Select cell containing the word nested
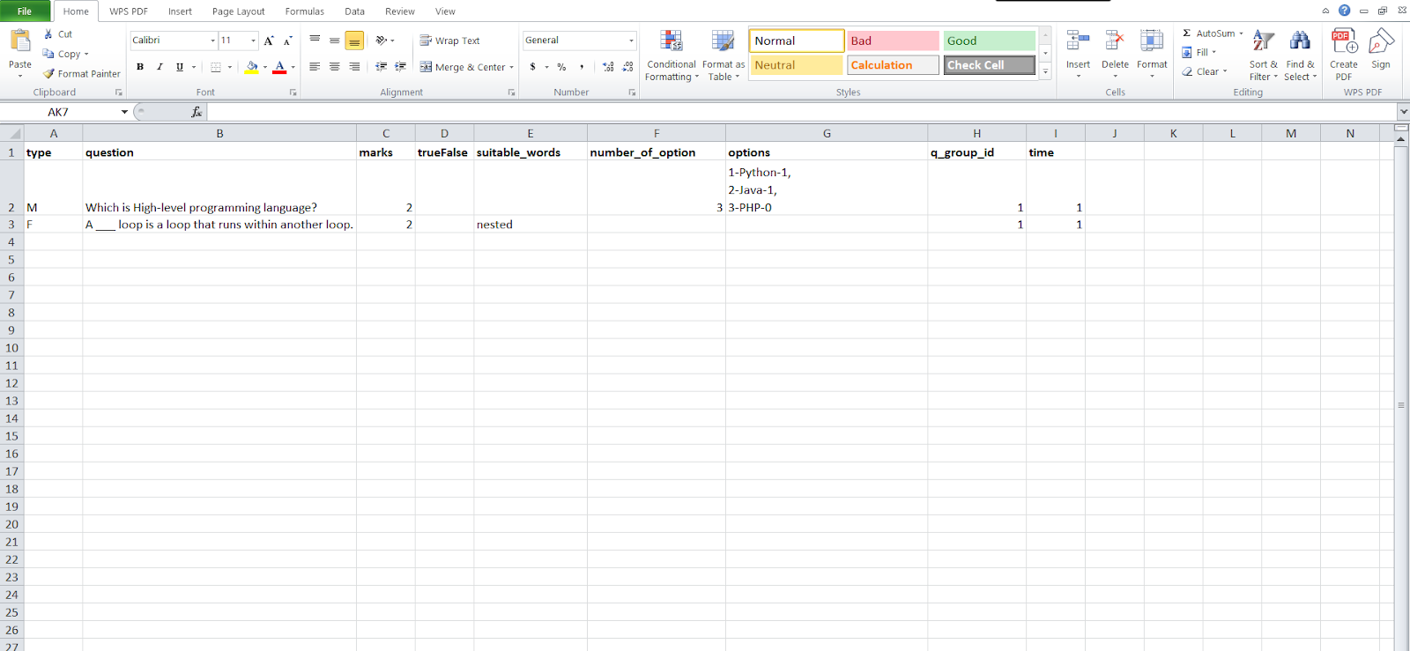This screenshot has height=651, width=1410. pos(530,225)
